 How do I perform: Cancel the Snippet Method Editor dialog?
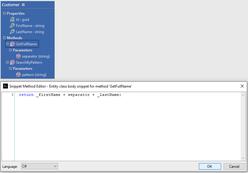234,166
